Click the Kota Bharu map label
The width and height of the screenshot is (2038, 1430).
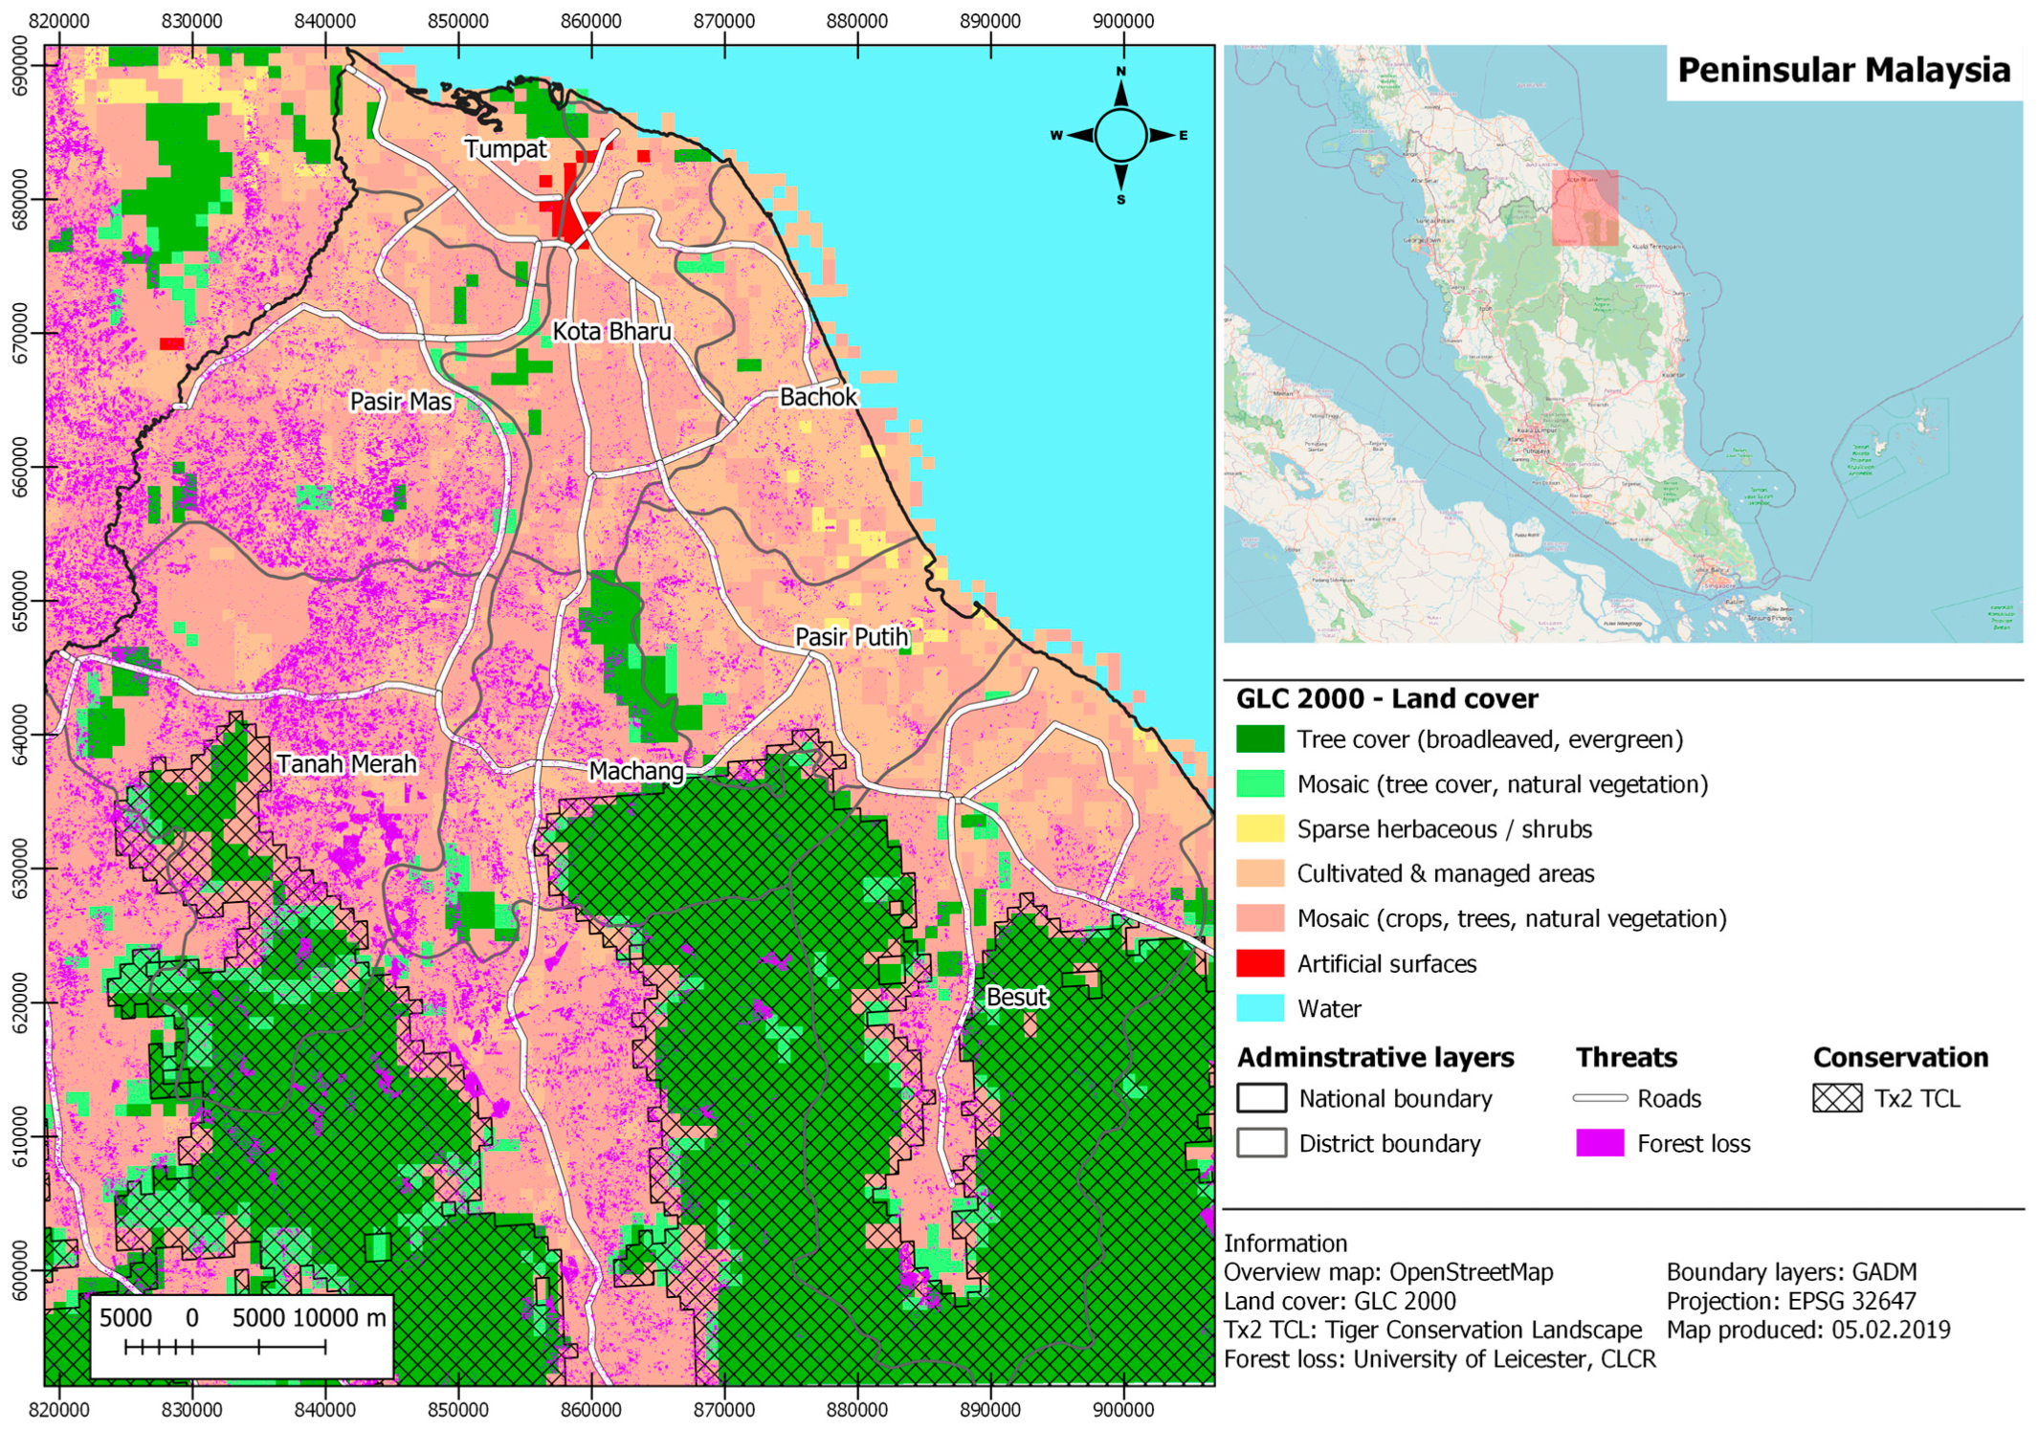(611, 332)
